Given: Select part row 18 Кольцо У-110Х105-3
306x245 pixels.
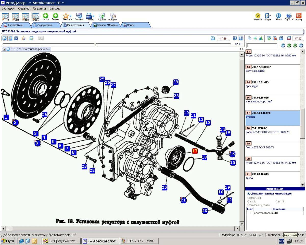Looking at the screenshot, I should (273, 133).
